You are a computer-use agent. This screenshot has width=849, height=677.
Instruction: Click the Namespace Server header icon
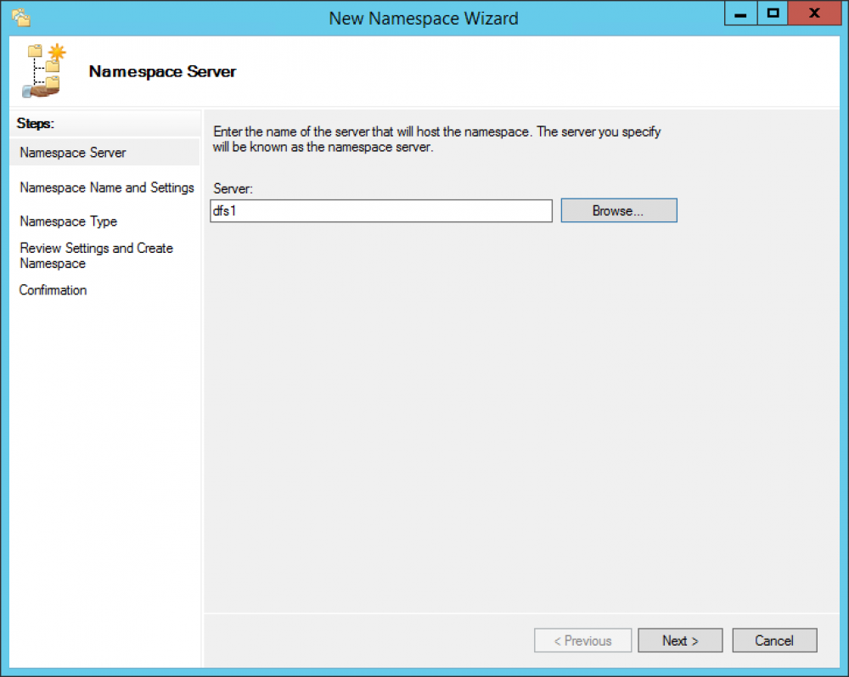[44, 70]
